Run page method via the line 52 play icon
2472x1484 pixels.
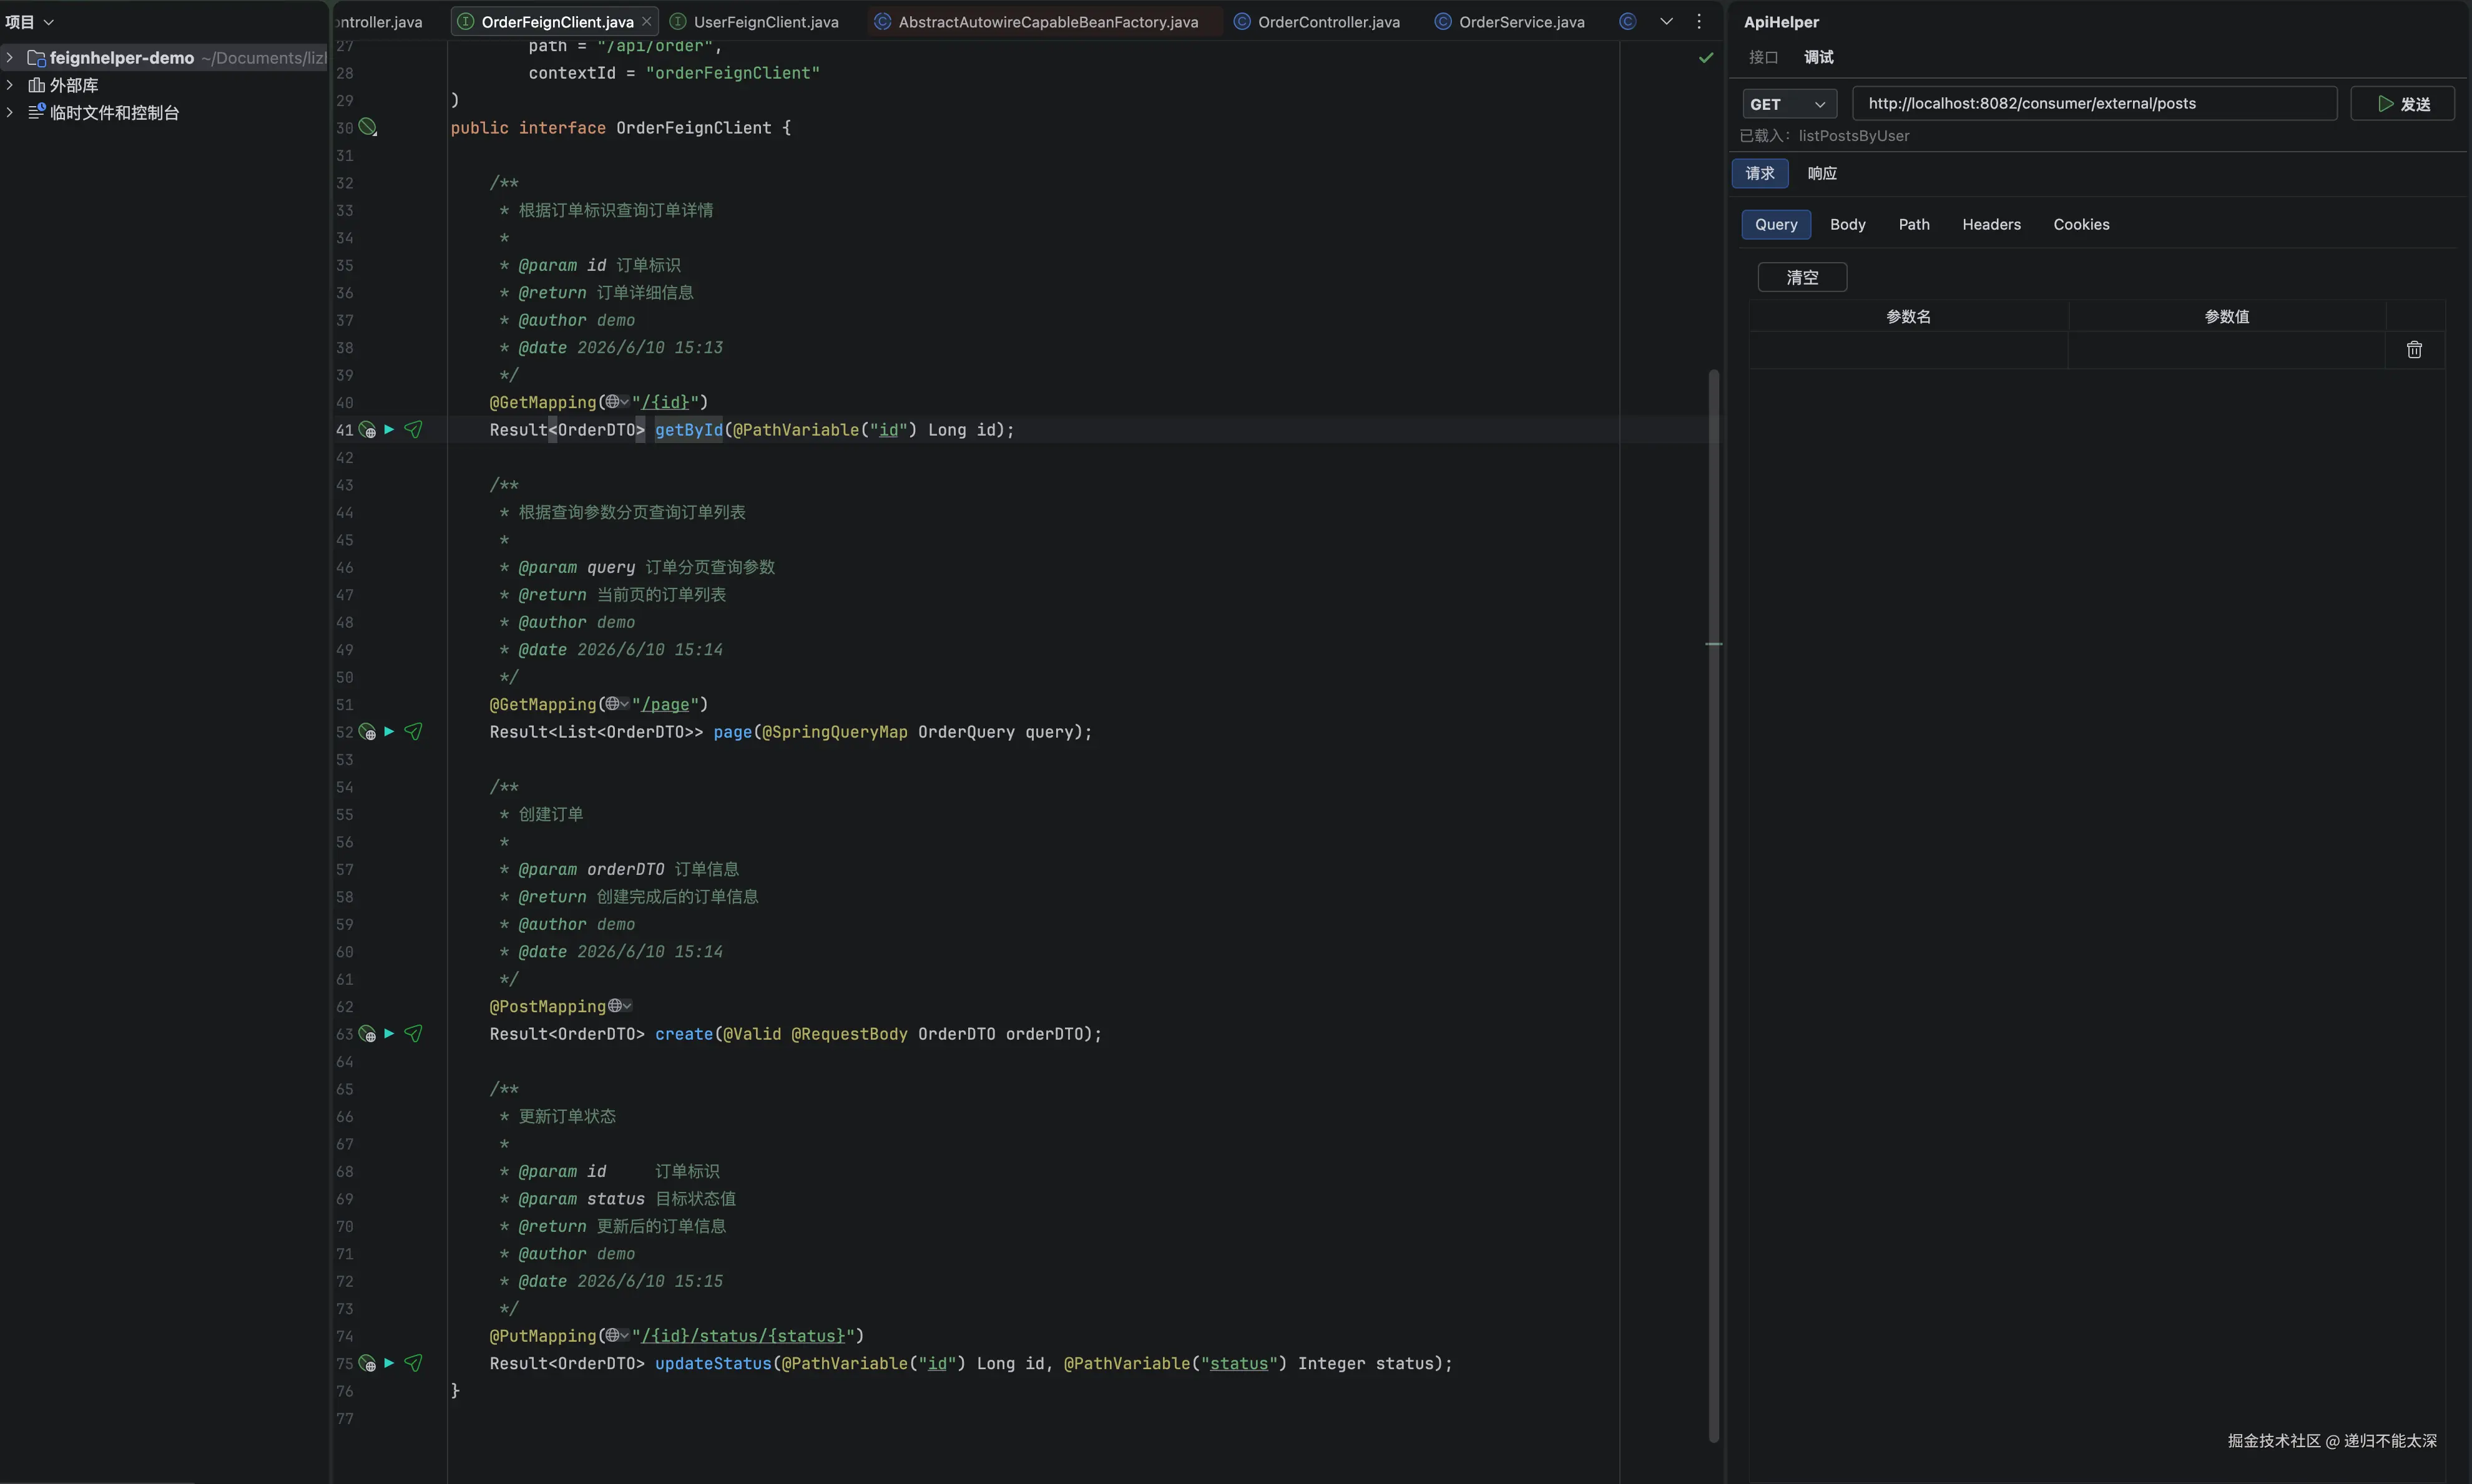(389, 731)
